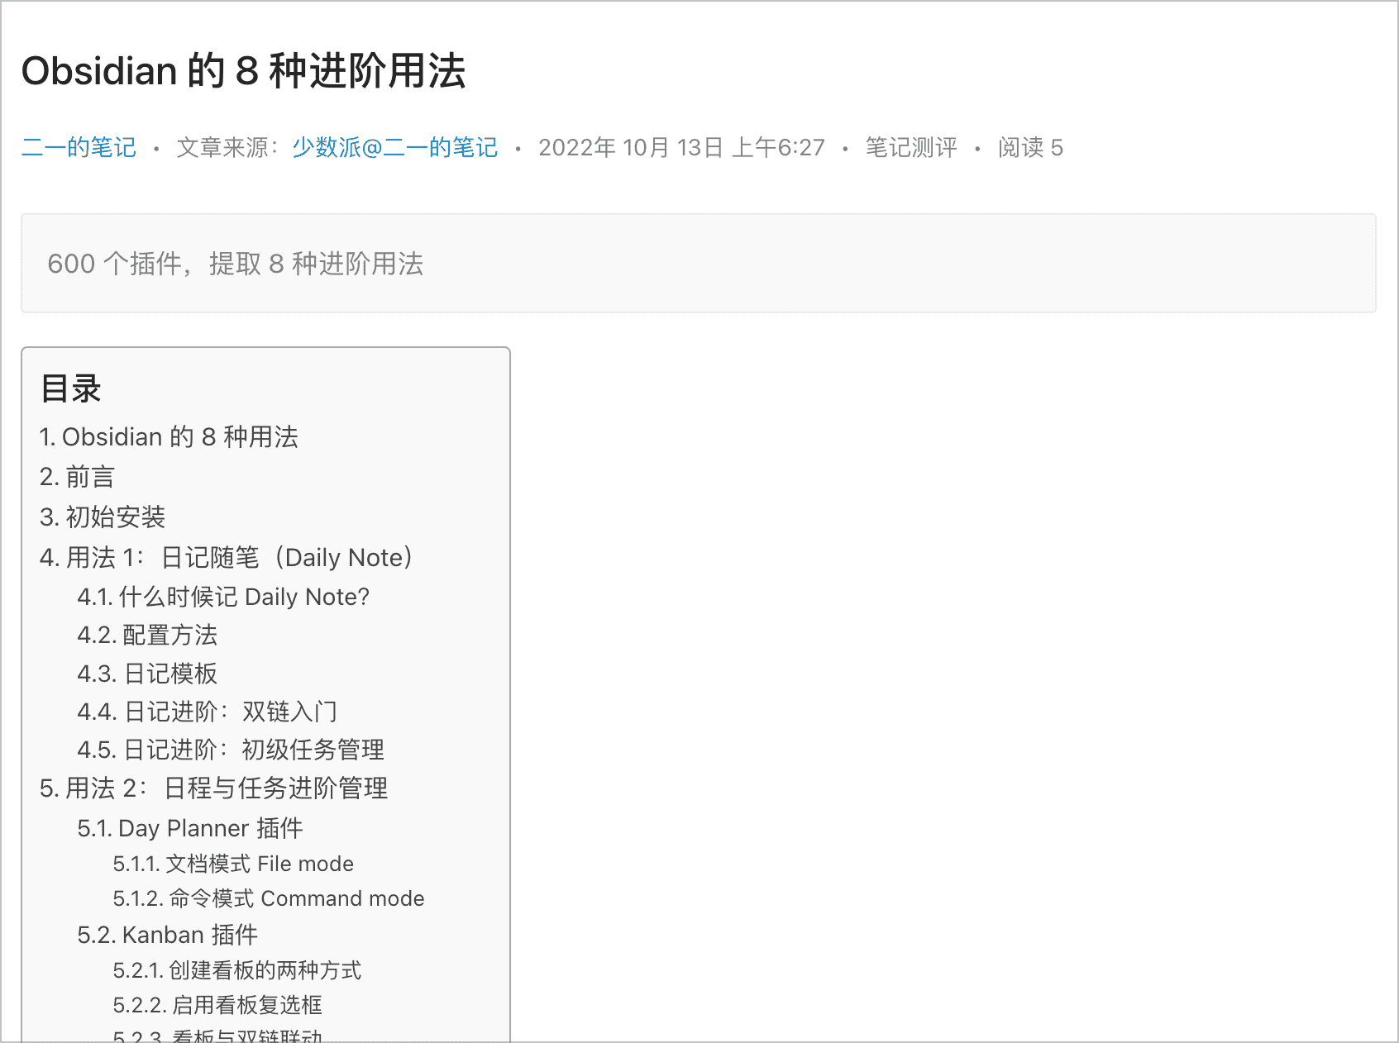
Task: Jump to 1. Obsidian 的 8 种用法
Action: click(x=169, y=436)
